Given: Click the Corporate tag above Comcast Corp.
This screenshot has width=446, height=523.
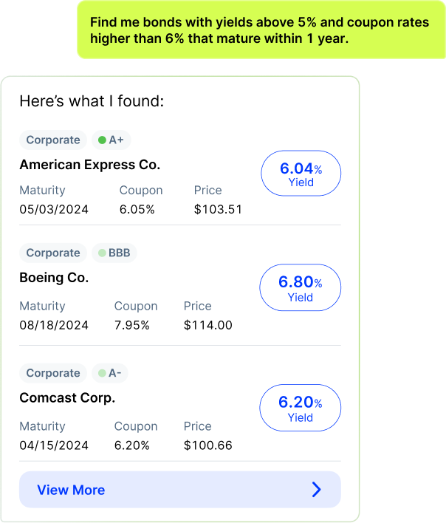Looking at the screenshot, I should (x=53, y=373).
